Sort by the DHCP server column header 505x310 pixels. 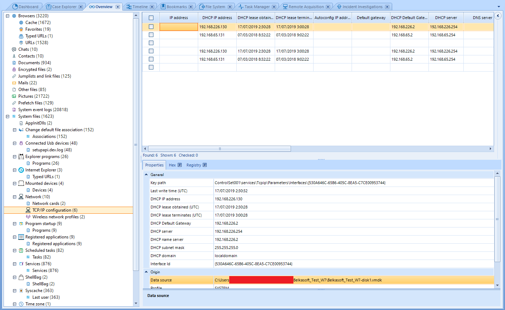pyautogui.click(x=446, y=18)
